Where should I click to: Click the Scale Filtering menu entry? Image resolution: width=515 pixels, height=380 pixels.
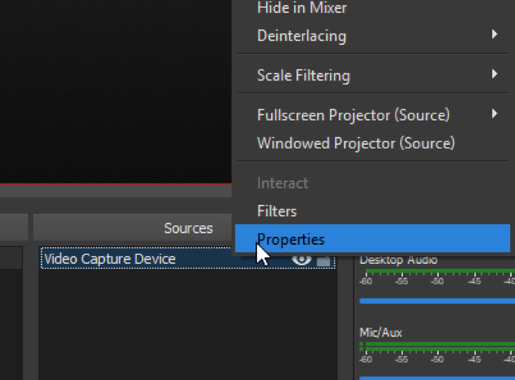303,75
